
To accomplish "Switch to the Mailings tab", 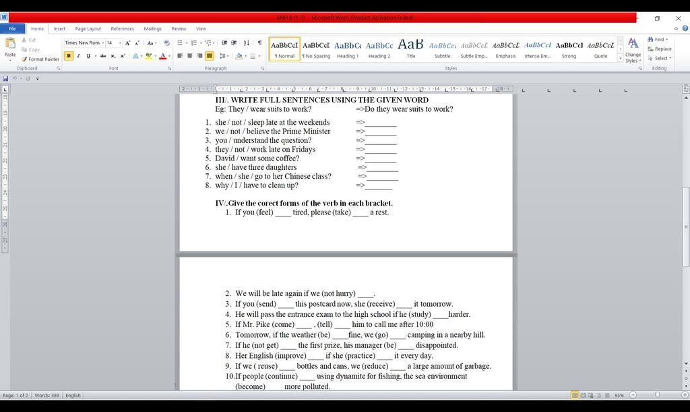I will [x=153, y=28].
